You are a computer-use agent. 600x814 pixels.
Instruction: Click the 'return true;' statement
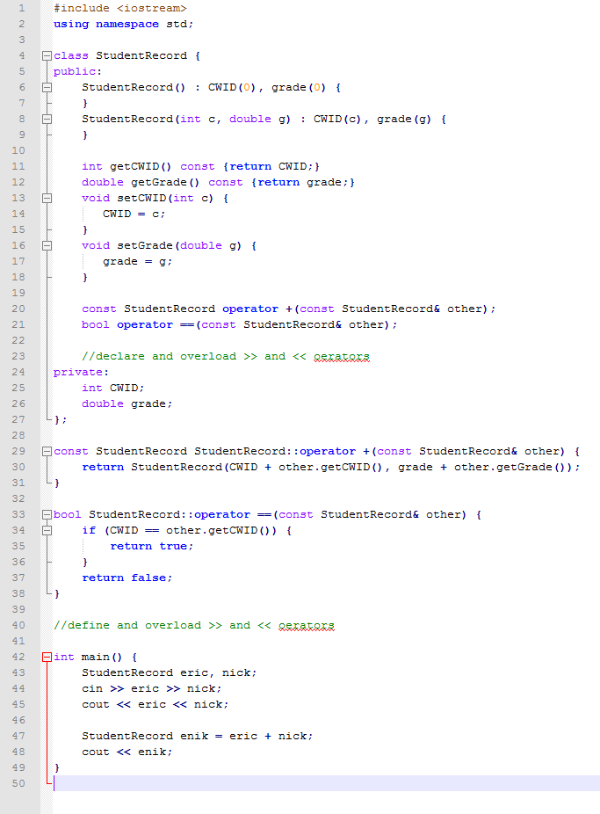(x=151, y=546)
